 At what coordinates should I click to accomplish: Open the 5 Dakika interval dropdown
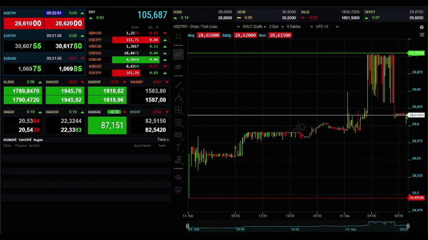pyautogui.click(x=300, y=27)
